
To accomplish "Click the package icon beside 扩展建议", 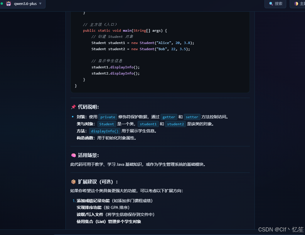I will coord(73,182).
